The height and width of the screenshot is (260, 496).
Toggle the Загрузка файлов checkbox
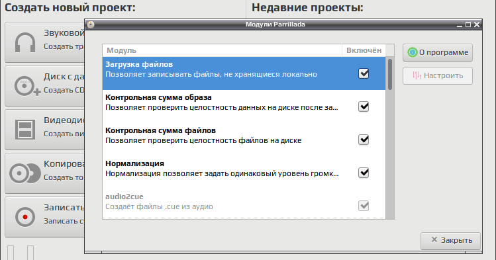[364, 73]
